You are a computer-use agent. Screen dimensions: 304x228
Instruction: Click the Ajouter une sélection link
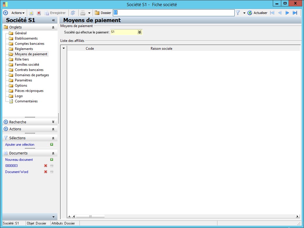(x=20, y=145)
